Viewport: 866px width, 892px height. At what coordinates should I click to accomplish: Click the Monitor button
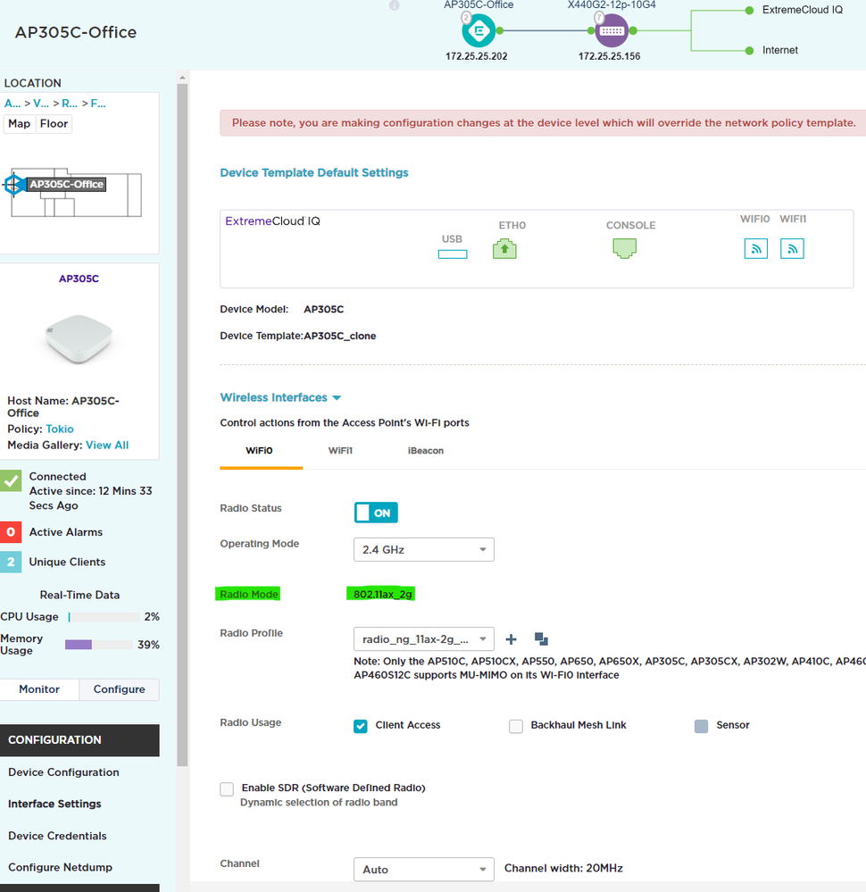(x=39, y=689)
